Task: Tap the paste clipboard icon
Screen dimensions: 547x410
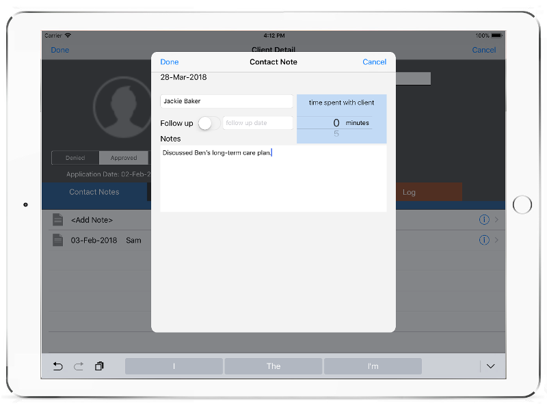Action: 99,366
